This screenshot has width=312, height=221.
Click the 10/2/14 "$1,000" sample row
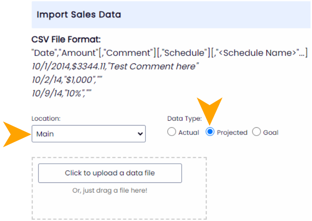click(67, 80)
